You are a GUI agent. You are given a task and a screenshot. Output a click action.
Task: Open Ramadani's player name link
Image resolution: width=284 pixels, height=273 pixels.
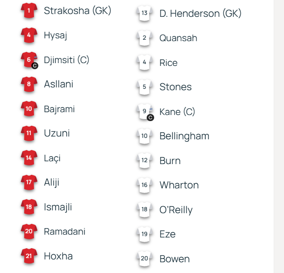[64, 231]
